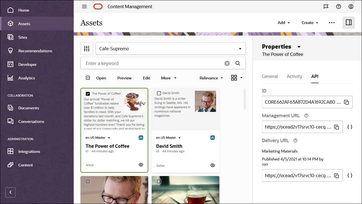362x204 pixels.
Task: Preview David Smith asset eye icon
Action: point(213,165)
